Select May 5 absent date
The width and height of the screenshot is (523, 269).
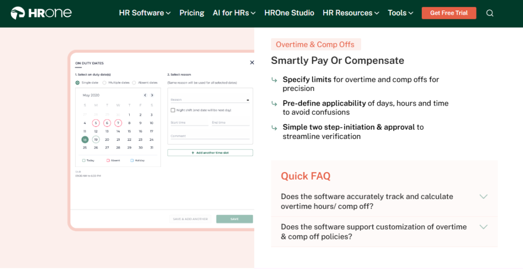pyautogui.click(x=96, y=123)
